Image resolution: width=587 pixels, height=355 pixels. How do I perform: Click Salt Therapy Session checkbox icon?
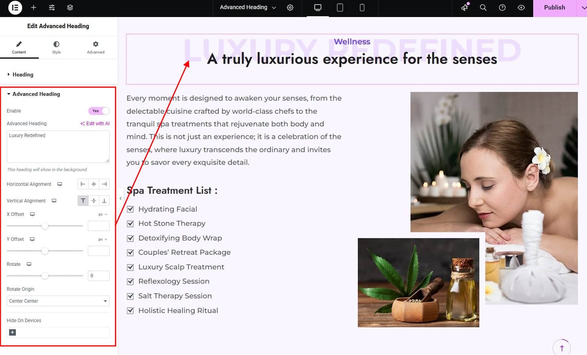[x=130, y=296]
